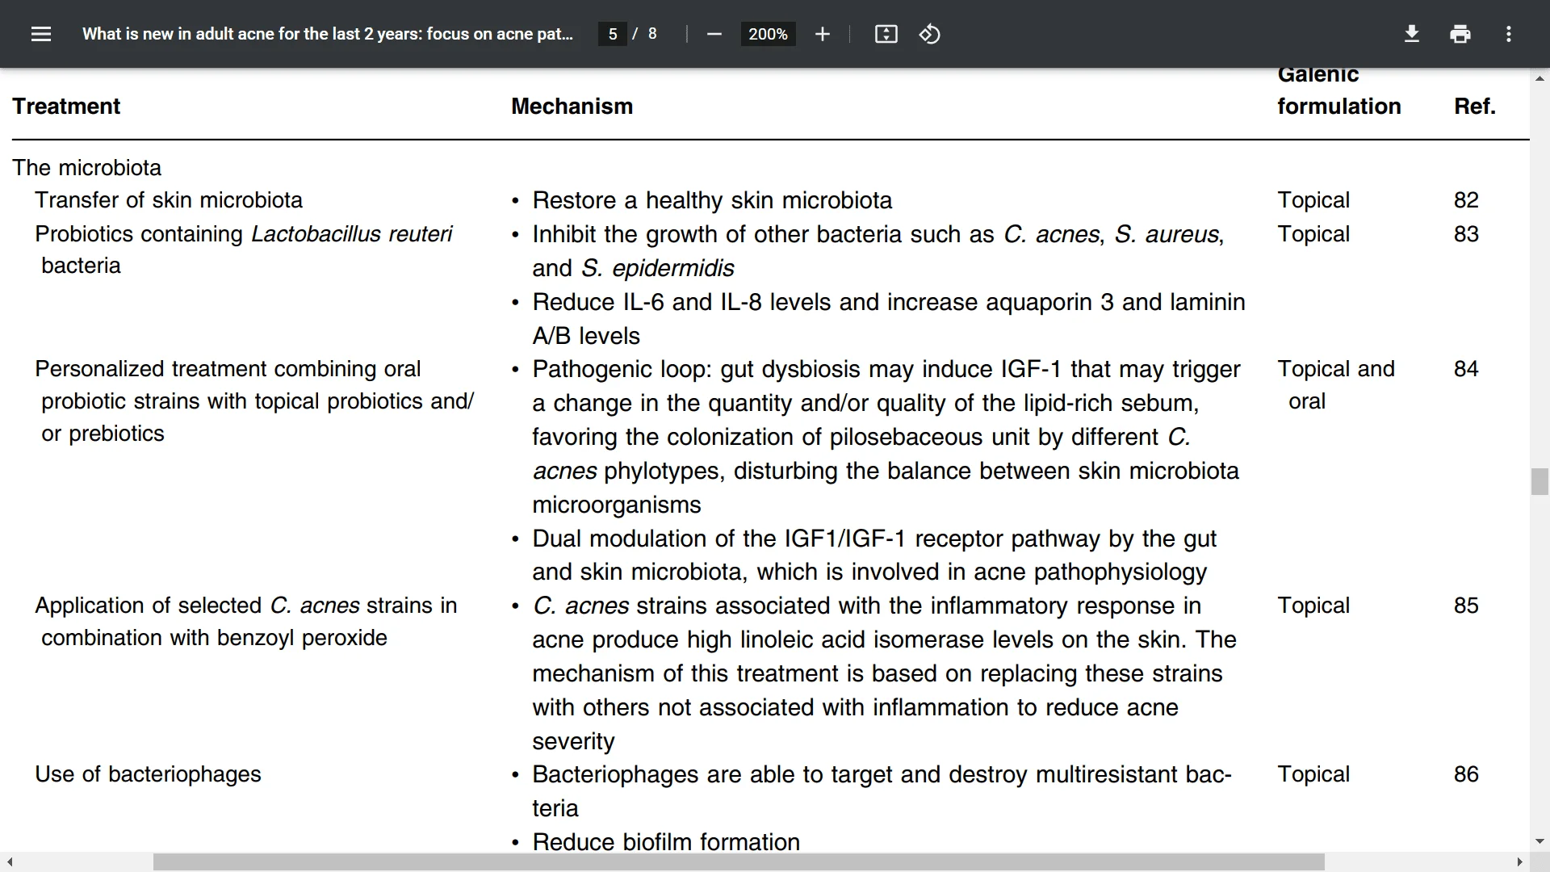
Task: Click 'severity' word in mechanism column
Action: point(573,740)
